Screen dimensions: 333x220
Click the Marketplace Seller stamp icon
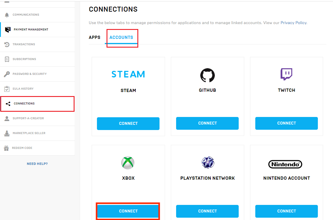click(x=7, y=133)
